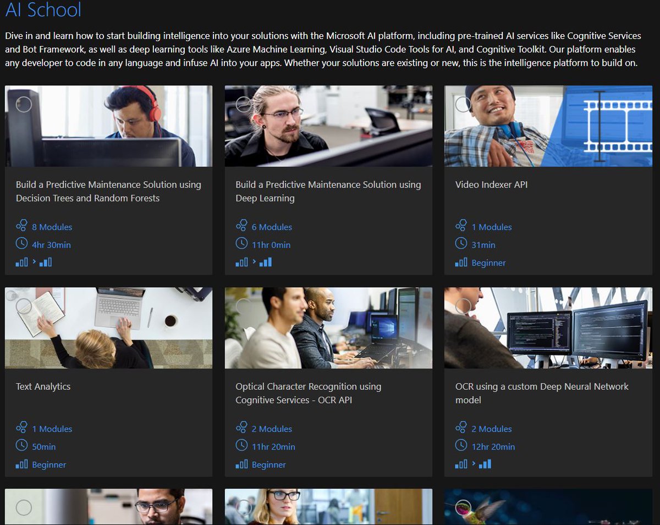
Task: Toggle completion circle on Text Analytics image
Action: 24,306
